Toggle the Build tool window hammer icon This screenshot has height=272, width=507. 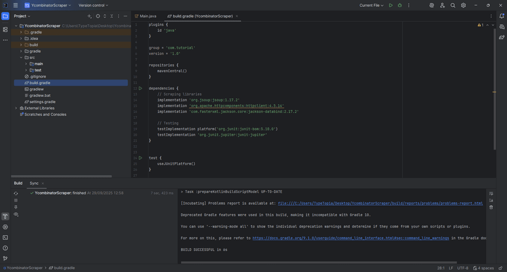pyautogui.click(x=5, y=217)
